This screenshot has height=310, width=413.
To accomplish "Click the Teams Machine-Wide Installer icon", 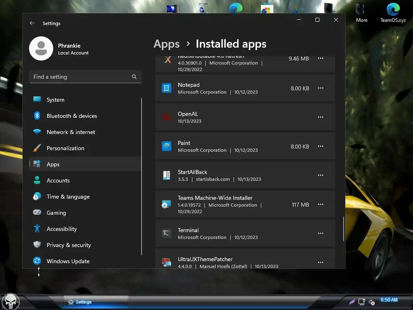I will click(x=167, y=204).
